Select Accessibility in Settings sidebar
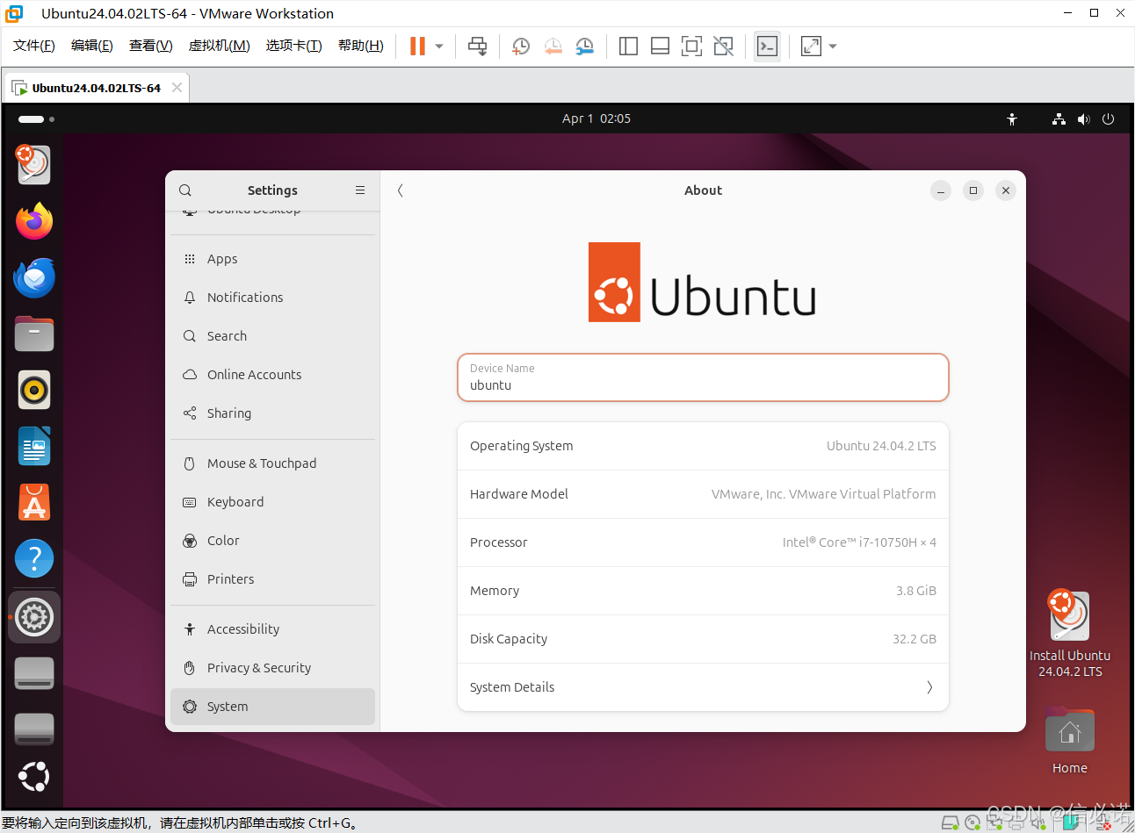1135x833 pixels. click(x=273, y=629)
